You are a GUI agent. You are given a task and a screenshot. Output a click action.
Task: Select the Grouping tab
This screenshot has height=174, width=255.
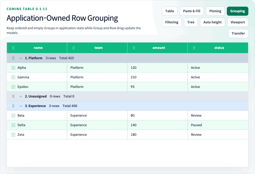[237, 11]
